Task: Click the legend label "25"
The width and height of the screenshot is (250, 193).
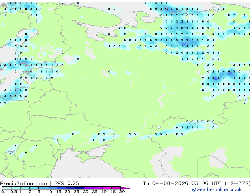Action: tap(76, 191)
